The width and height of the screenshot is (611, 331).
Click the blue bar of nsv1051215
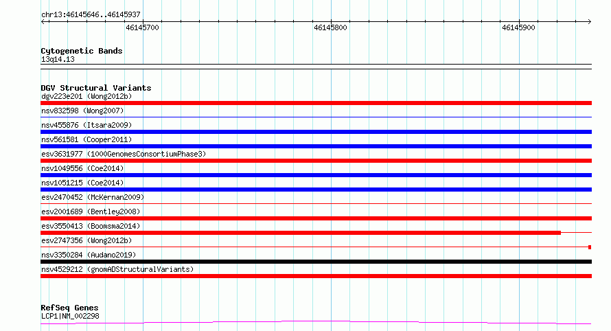(316, 190)
